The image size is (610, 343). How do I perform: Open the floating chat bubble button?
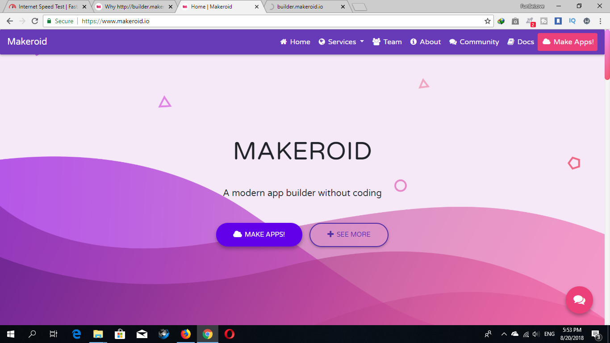tap(579, 300)
